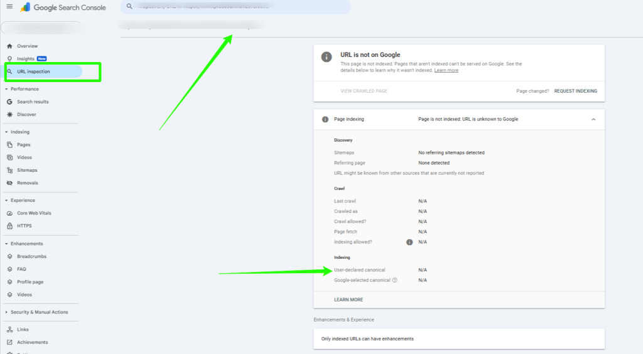Click the FAQ layers icon
643x354 pixels.
(x=10, y=269)
